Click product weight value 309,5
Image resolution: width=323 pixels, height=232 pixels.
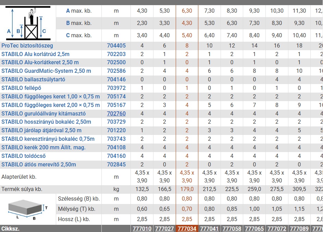coord(299,189)
